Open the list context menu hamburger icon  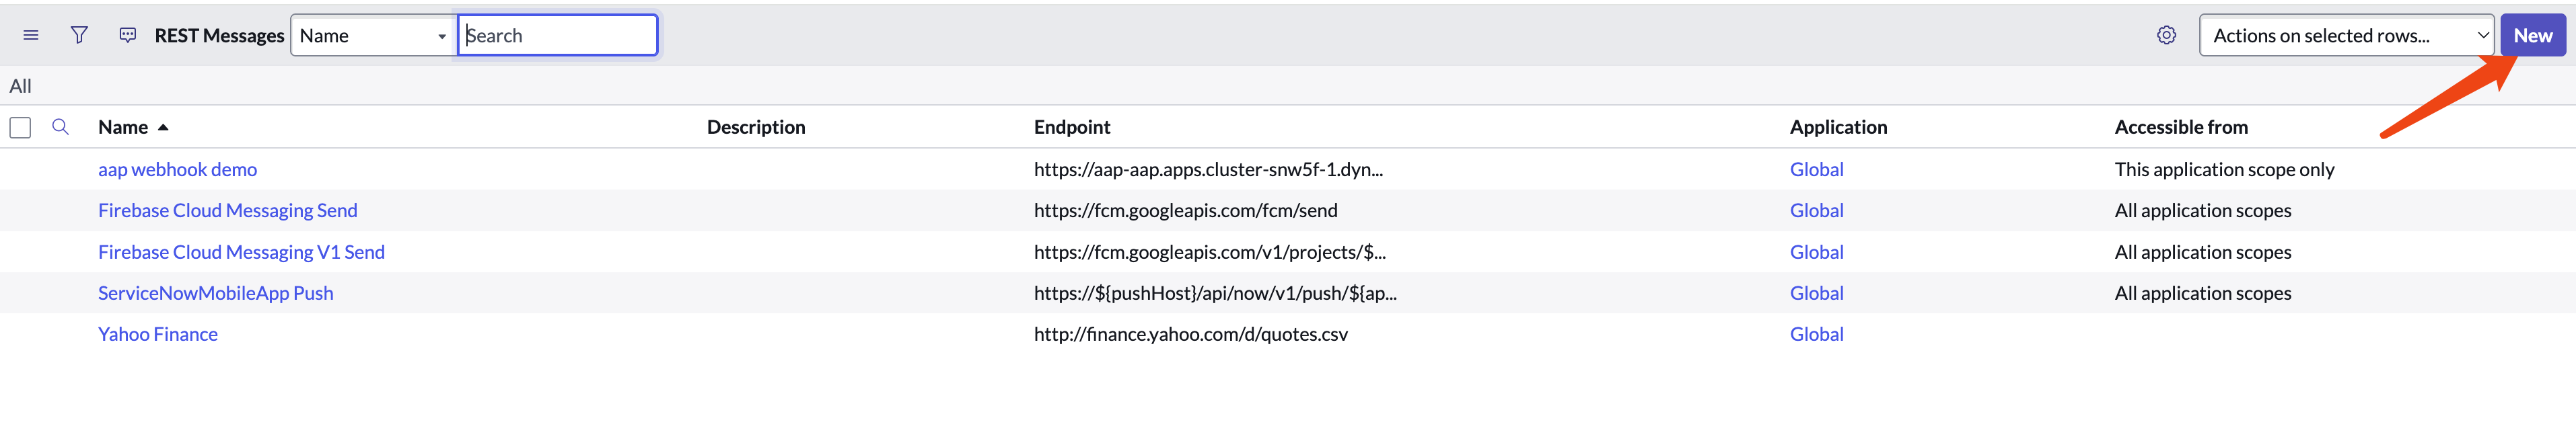(x=31, y=36)
